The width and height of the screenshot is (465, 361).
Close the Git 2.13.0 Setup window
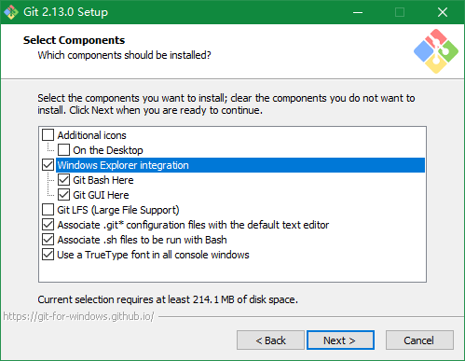(x=443, y=12)
